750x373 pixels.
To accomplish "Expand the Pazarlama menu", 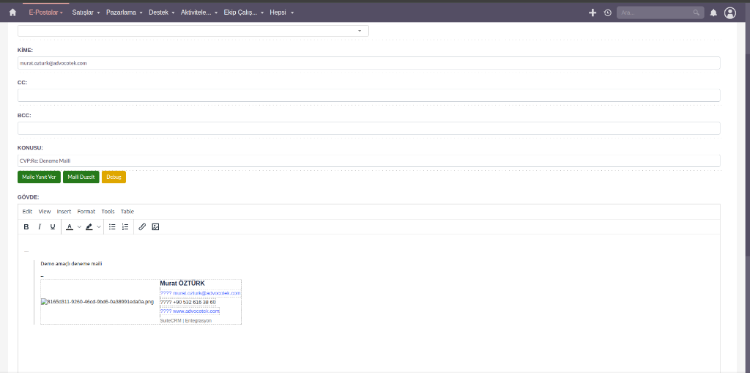I will (125, 12).
